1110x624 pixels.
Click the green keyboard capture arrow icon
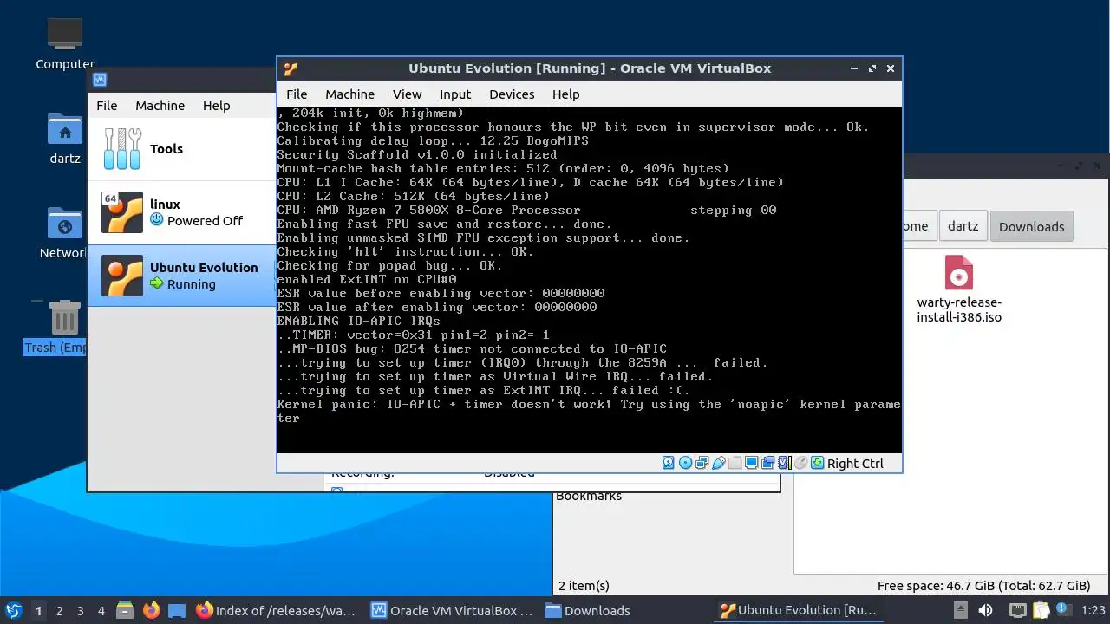coord(818,463)
